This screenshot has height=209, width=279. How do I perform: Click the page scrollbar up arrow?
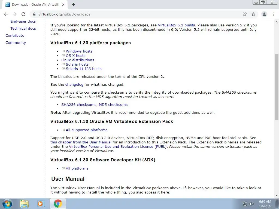click(x=277, y=22)
